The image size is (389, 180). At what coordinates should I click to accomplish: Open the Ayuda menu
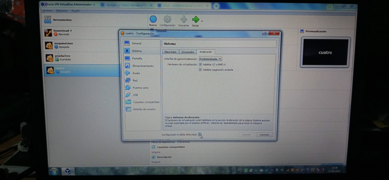[75, 11]
